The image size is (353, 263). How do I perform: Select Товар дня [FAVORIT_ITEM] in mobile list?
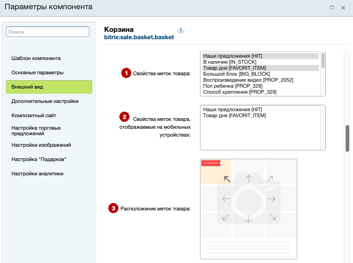(260, 116)
